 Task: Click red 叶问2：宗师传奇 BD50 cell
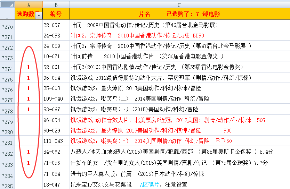(179, 35)
